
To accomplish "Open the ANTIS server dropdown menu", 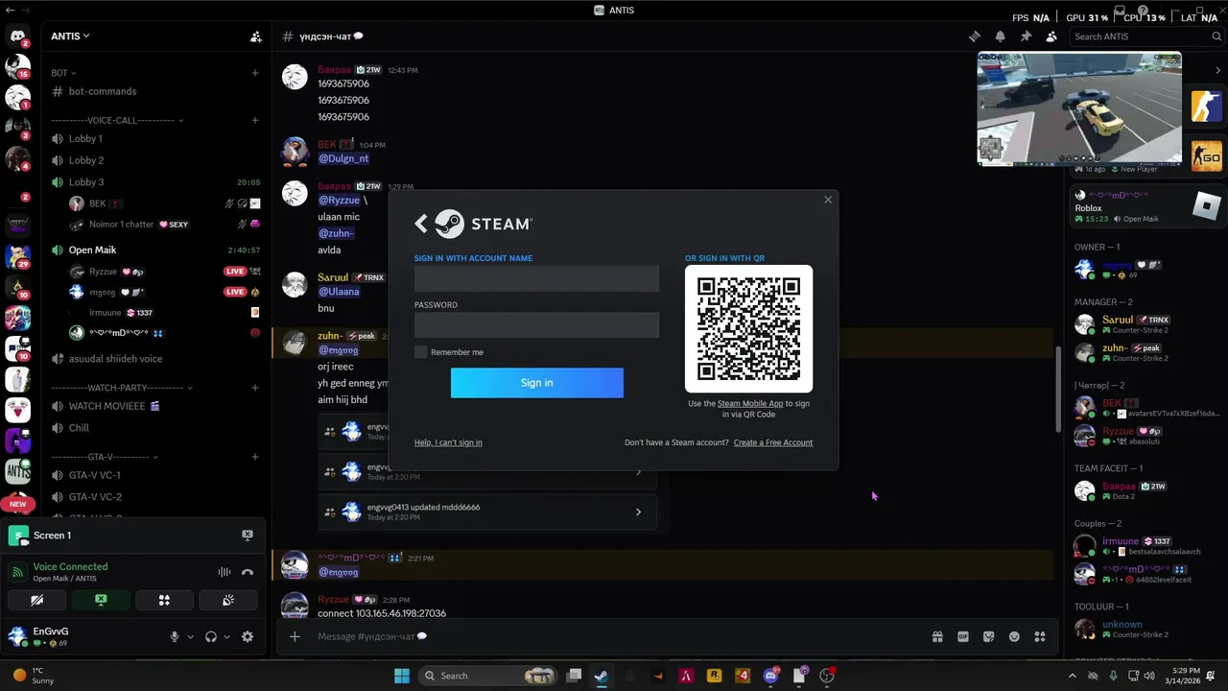I will [71, 36].
